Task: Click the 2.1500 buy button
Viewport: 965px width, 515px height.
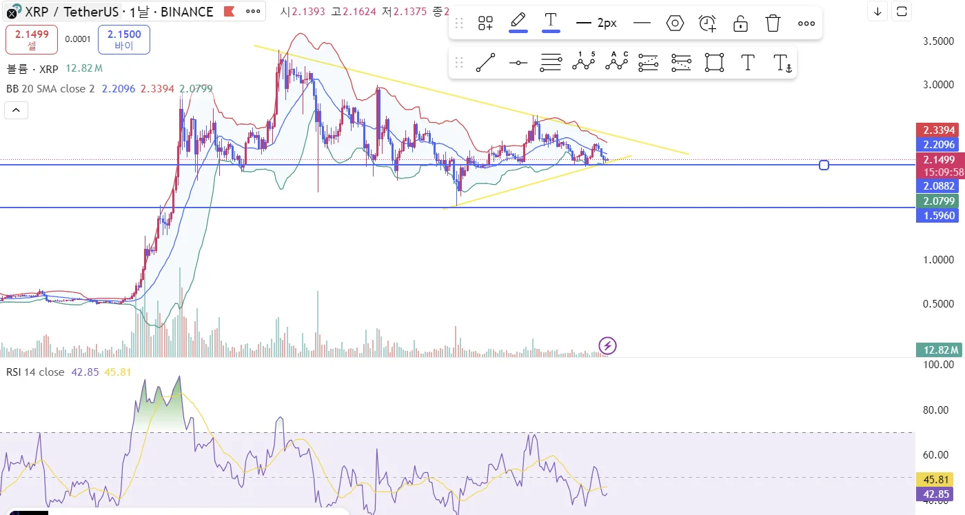Action: [124, 39]
